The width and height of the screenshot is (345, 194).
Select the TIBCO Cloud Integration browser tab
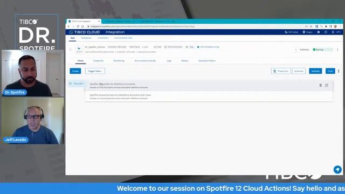coord(84,22)
